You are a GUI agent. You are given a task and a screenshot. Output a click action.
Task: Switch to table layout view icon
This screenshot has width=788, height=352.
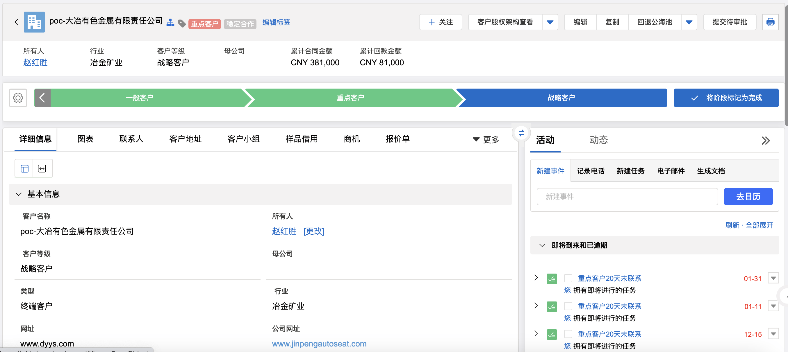tap(24, 168)
